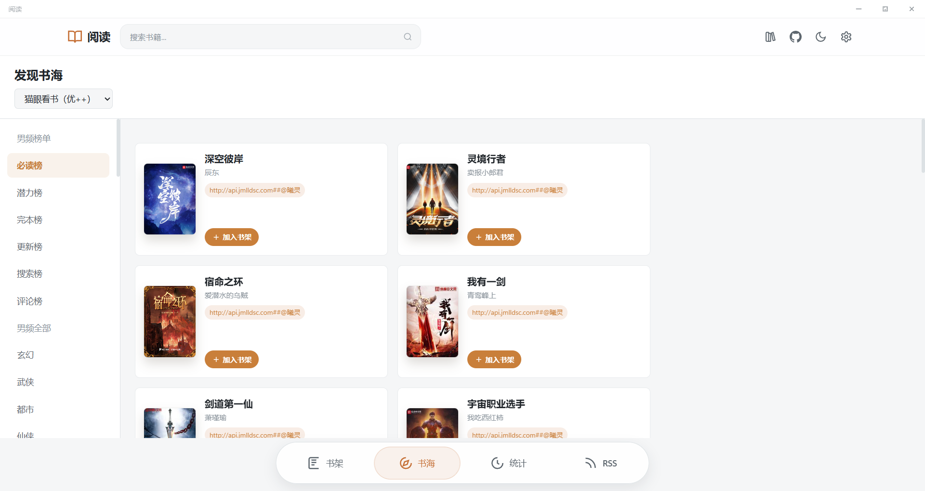The height and width of the screenshot is (491, 925).
Task: Click the 宿命之环 source URL tag
Action: (255, 312)
